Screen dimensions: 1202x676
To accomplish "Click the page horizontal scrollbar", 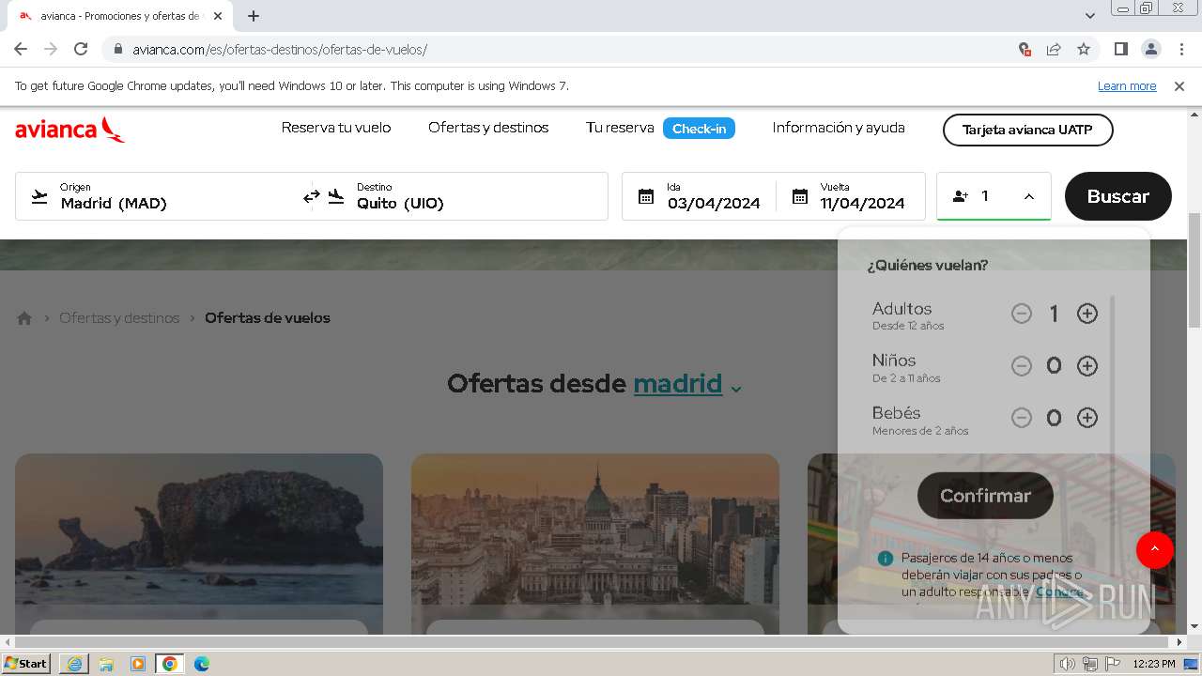I will [x=593, y=642].
